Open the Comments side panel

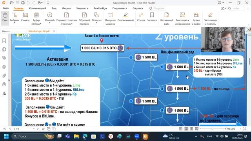4,58
